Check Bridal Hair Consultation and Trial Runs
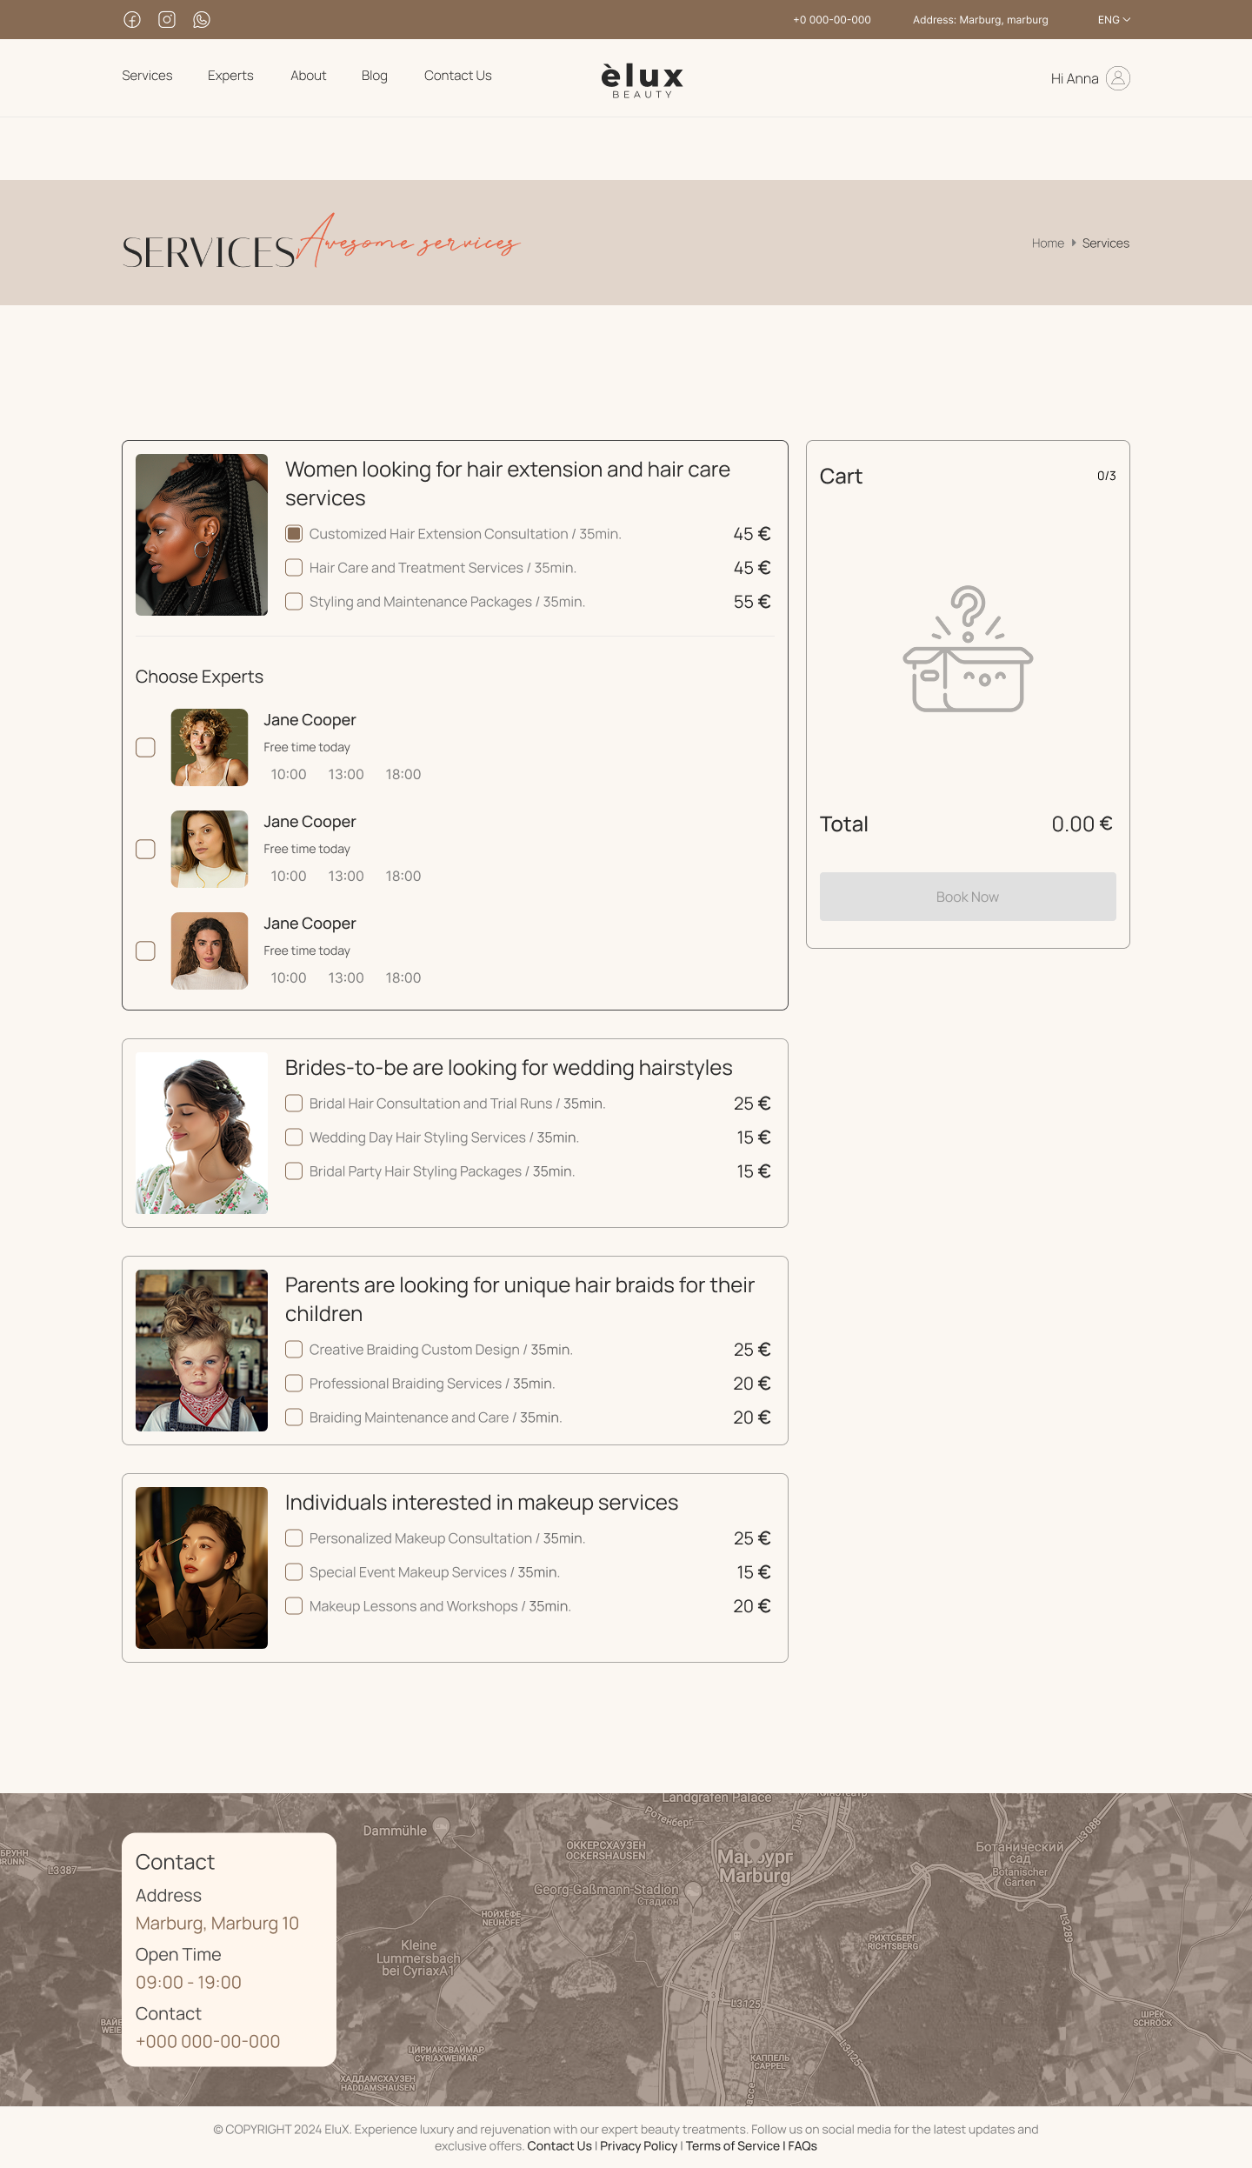The height and width of the screenshot is (2168, 1252). coord(294,1103)
